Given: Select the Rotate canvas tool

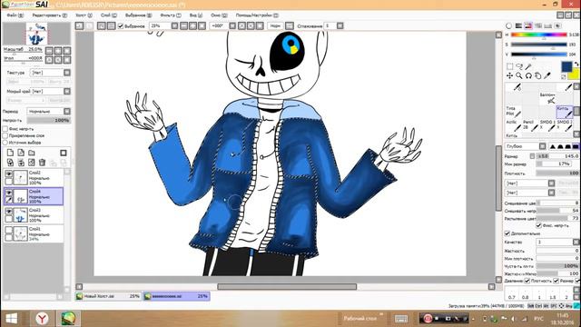Looking at the screenshot, I should click(528, 75).
